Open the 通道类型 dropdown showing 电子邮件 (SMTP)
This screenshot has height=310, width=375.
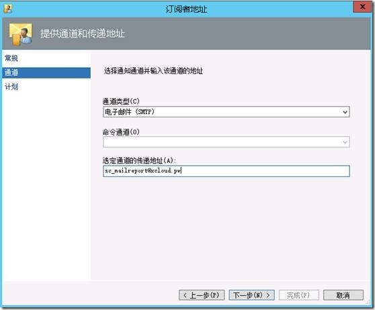[x=226, y=112]
